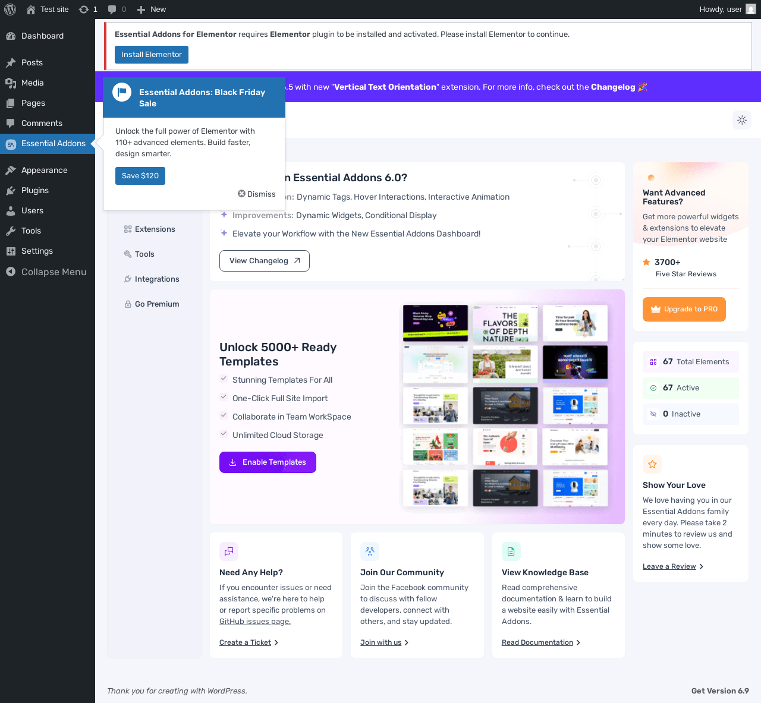The image size is (761, 703).
Task: Click Enable Templates button
Action: pyautogui.click(x=268, y=462)
